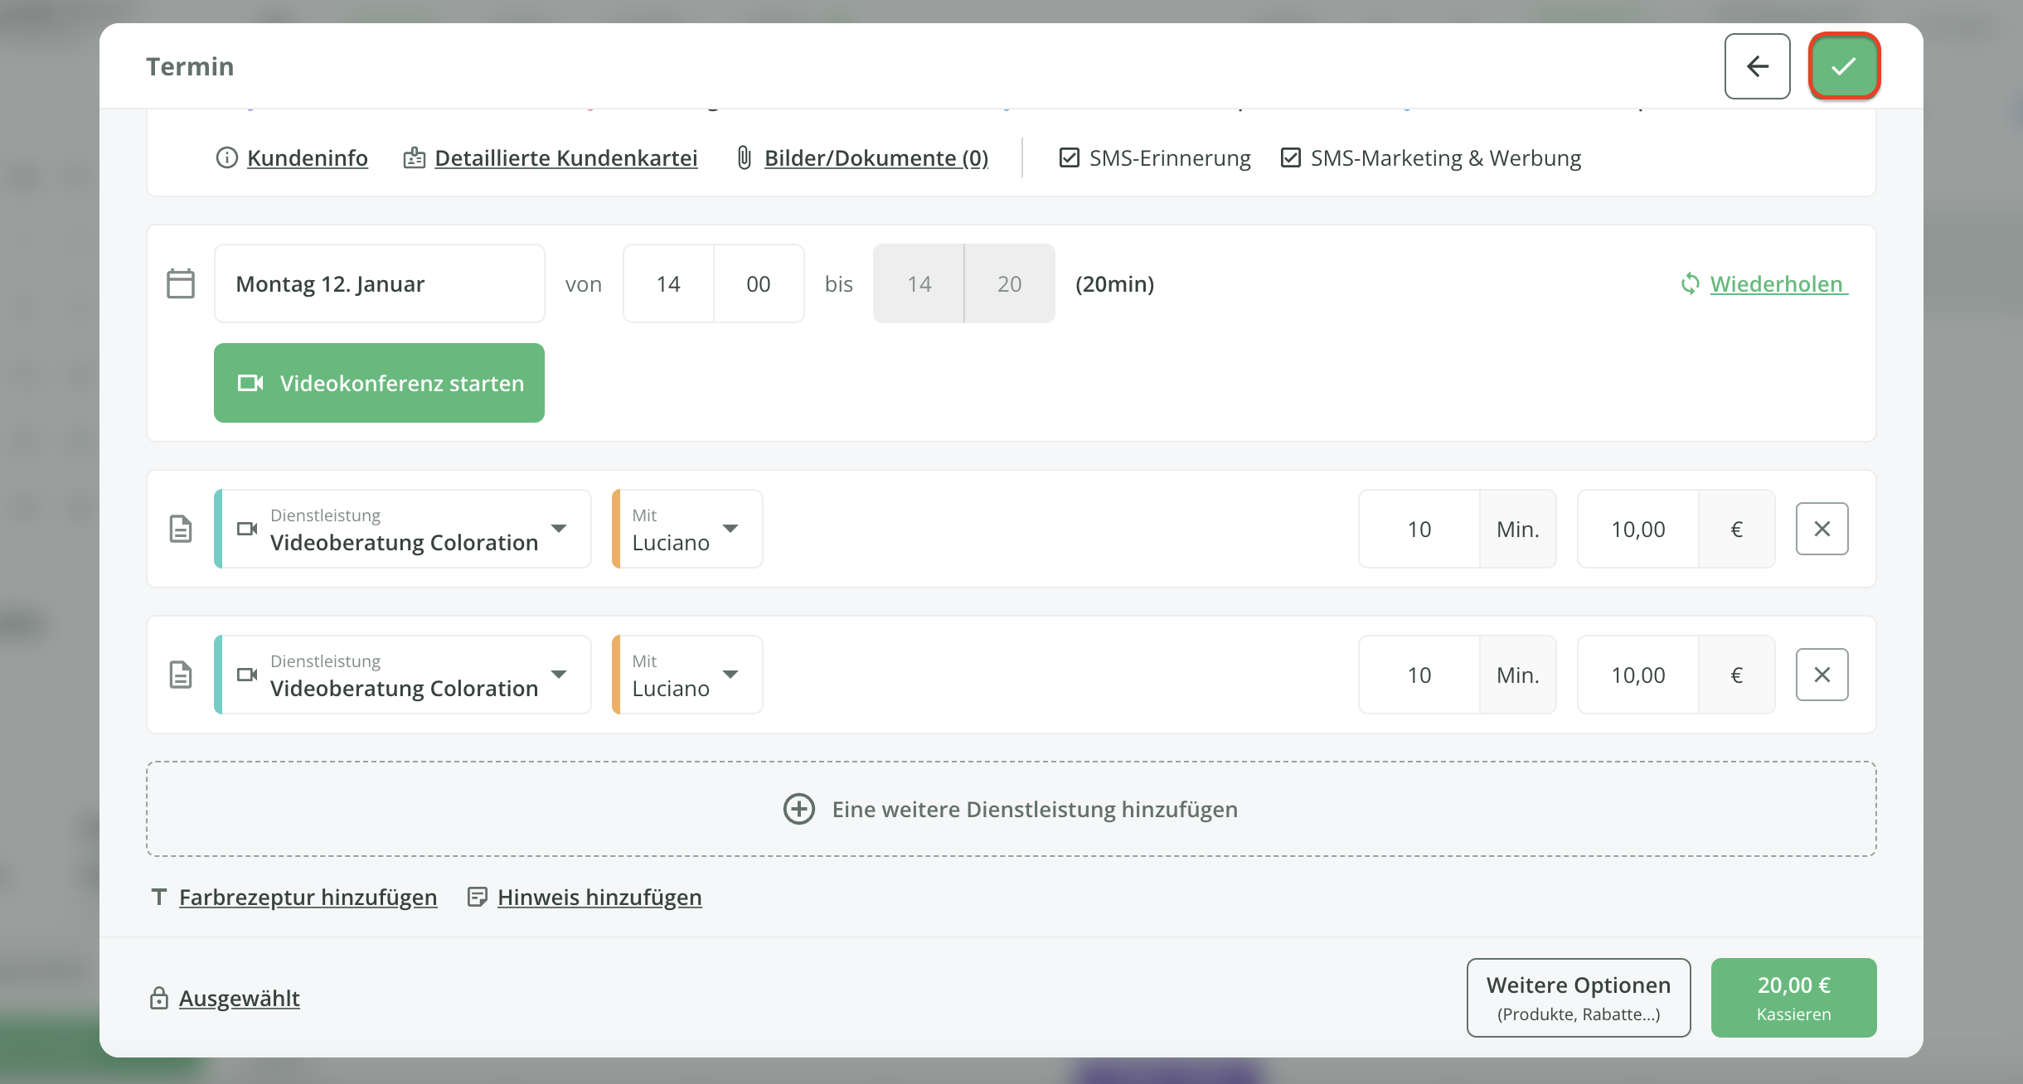This screenshot has width=2023, height=1084.
Task: Click Videokonferenz starten button
Action: 379,383
